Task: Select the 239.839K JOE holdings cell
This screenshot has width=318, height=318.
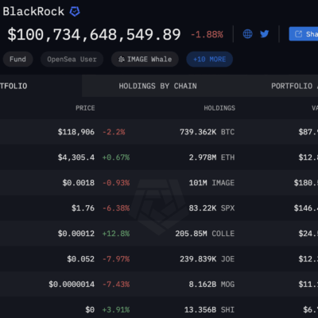Action: (207, 259)
